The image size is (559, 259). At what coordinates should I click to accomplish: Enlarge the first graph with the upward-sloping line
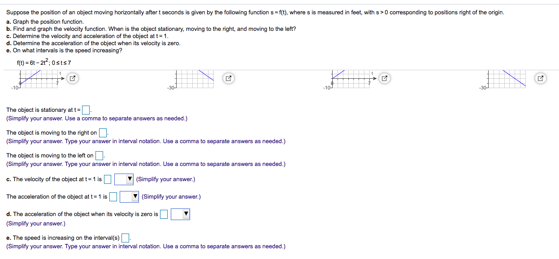click(x=72, y=78)
